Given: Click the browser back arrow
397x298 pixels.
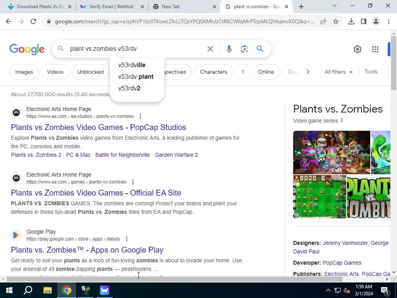Looking at the screenshot, I should pos(9,22).
